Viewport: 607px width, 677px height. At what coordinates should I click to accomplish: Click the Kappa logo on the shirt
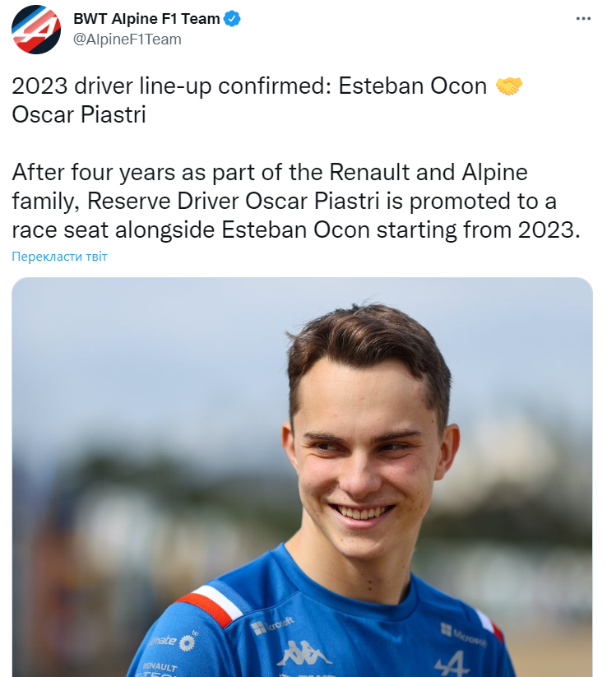(304, 654)
